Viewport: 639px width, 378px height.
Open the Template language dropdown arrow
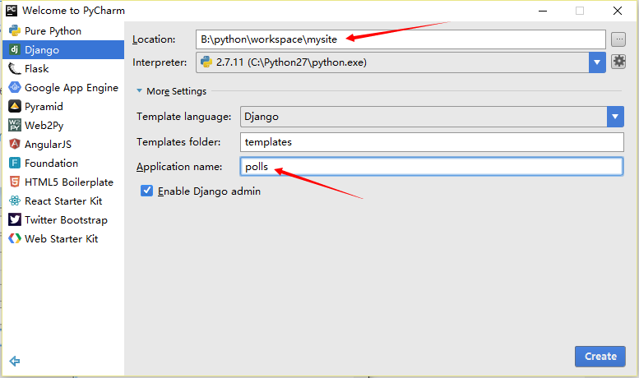point(615,117)
